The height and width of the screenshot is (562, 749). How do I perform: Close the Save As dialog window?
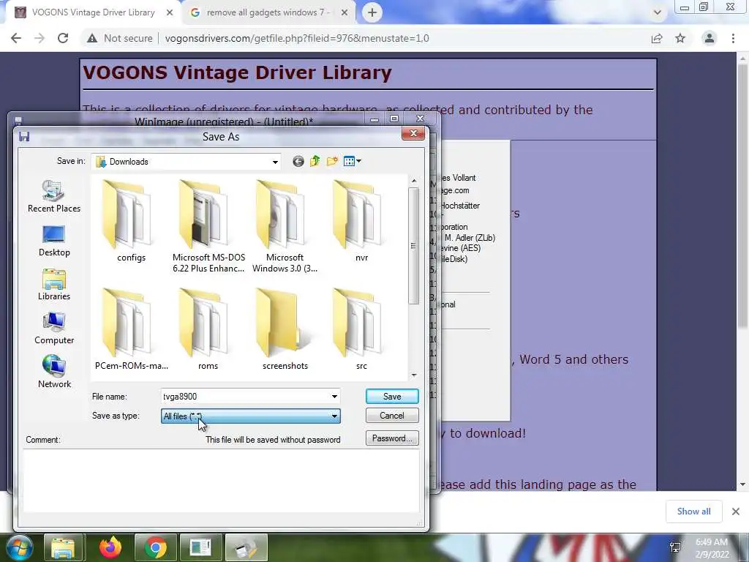(413, 134)
